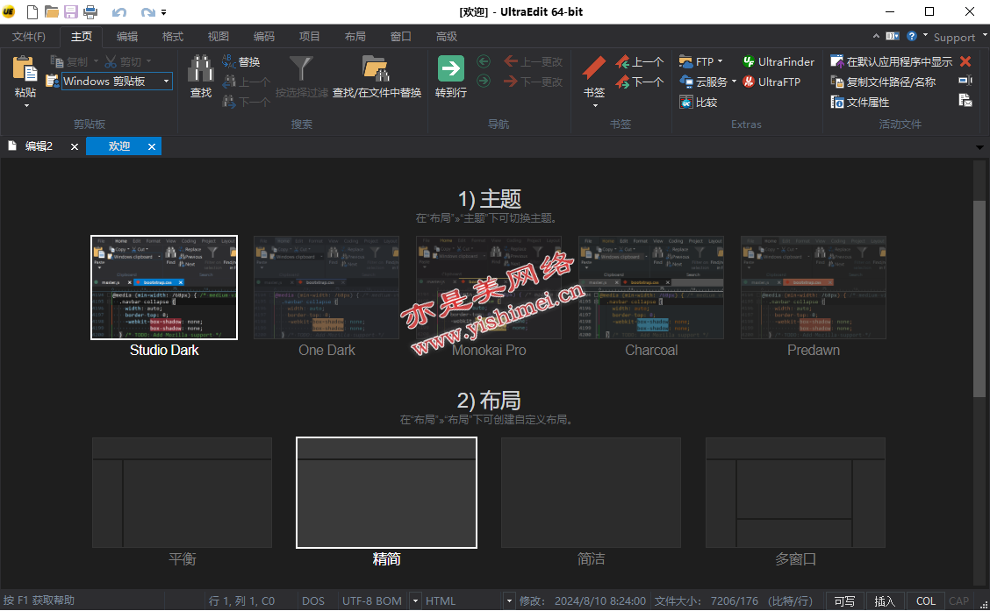Toggle the COL column mode indicator
The width and height of the screenshot is (990, 611).
tap(926, 600)
